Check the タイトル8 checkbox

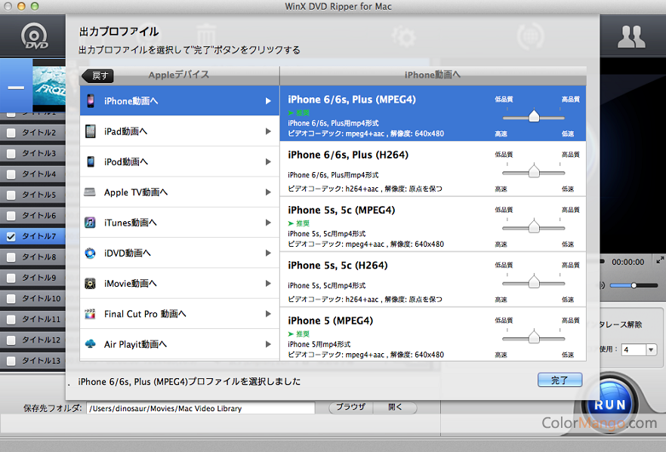(x=11, y=257)
